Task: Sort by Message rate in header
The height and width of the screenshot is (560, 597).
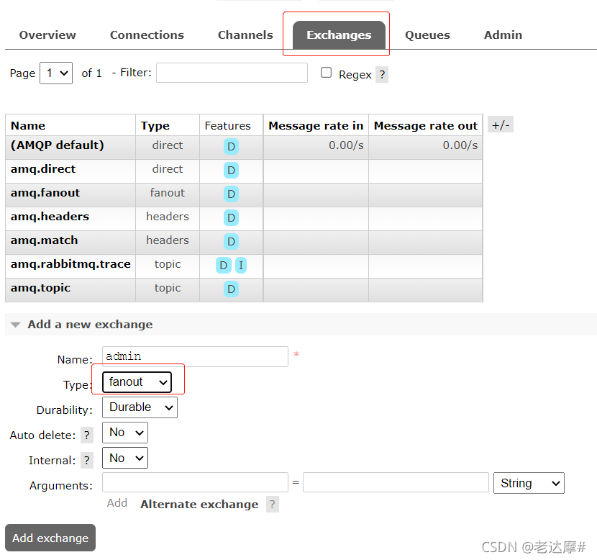Action: click(x=316, y=126)
